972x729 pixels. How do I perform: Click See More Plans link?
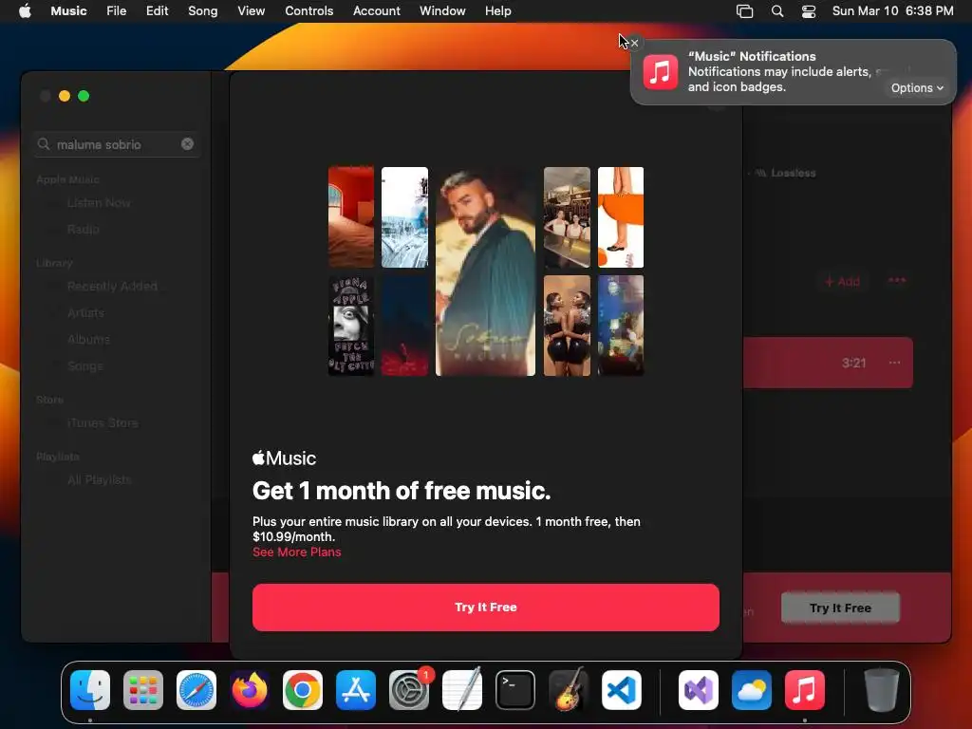pos(296,551)
